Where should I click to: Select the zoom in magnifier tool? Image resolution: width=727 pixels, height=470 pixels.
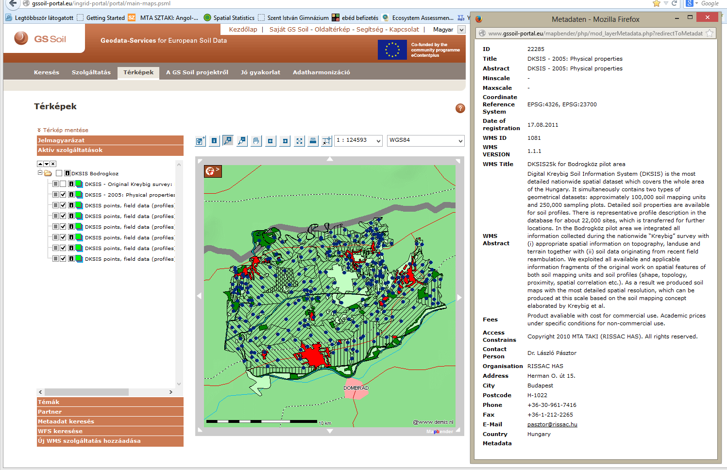228,141
